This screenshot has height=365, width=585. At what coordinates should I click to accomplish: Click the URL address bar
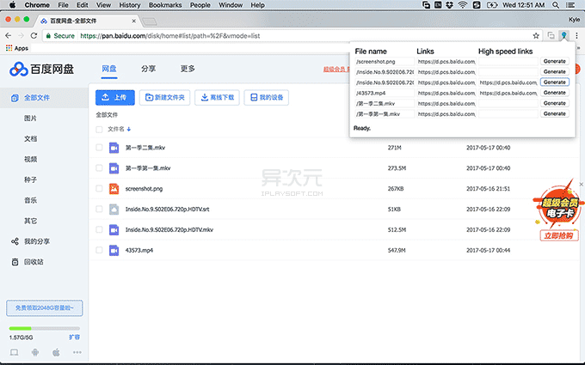pyautogui.click(x=291, y=36)
